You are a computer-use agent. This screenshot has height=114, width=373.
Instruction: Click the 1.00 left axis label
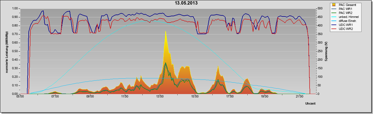pyautogui.click(x=14, y=9)
